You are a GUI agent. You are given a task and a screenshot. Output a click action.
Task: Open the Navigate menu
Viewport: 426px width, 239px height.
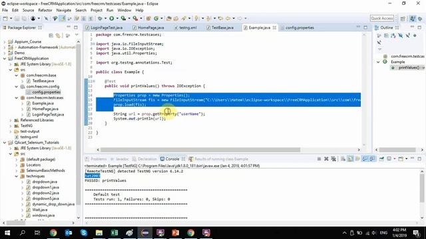pyautogui.click(x=64, y=11)
